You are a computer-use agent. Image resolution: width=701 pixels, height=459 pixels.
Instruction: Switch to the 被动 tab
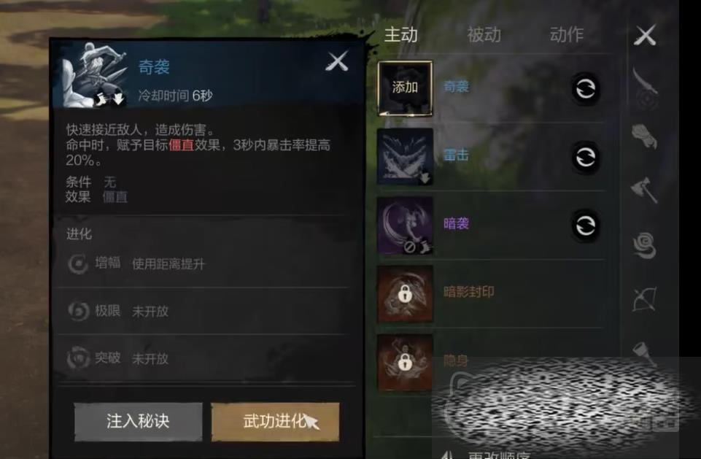tap(484, 34)
